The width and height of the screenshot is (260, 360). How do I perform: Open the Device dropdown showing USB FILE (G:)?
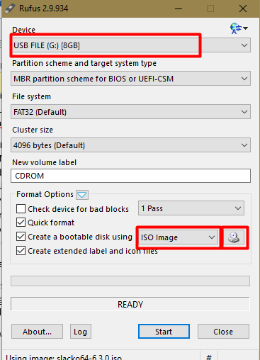coord(130,45)
